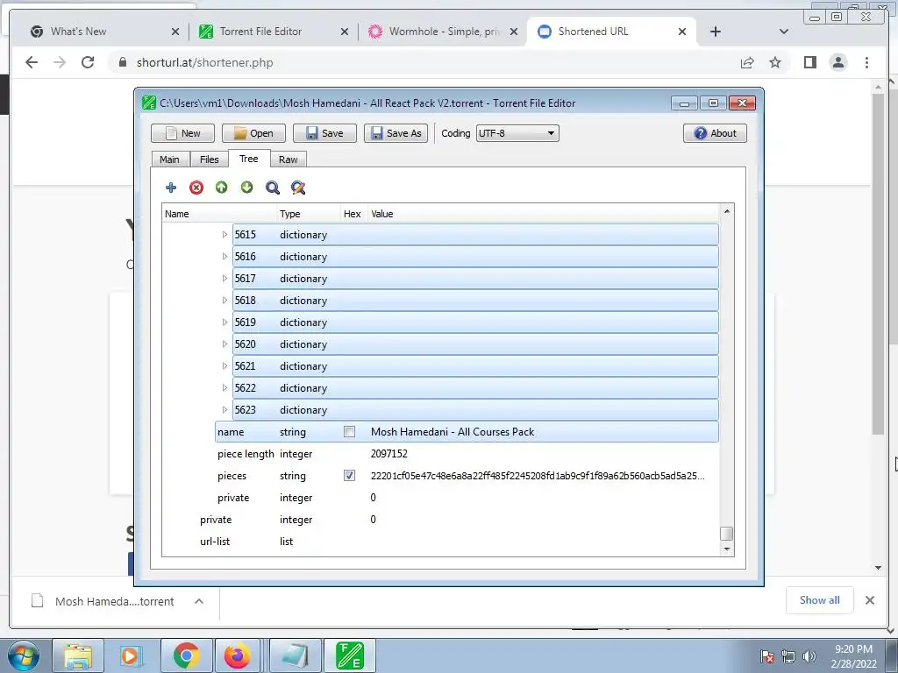Switch to the Torrent File Editor browser tab
The width and height of the screenshot is (898, 673).
click(x=274, y=32)
